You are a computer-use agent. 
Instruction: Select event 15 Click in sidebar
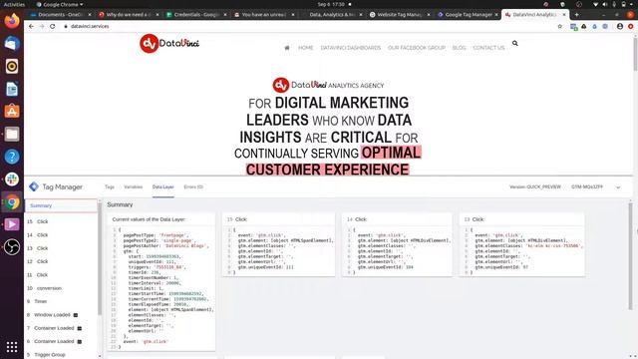pyautogui.click(x=61, y=221)
